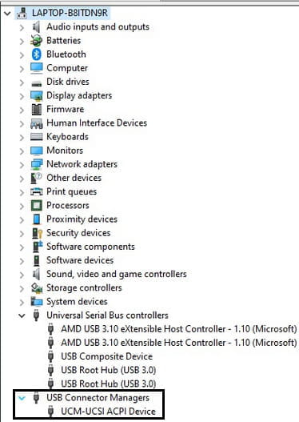299x422 pixels.
Task: Expand the Other devices category
Action: pos(22,178)
